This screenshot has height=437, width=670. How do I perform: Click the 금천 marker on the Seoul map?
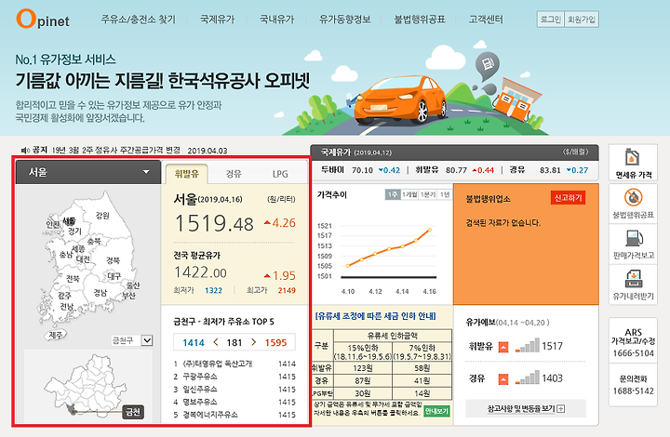click(133, 412)
